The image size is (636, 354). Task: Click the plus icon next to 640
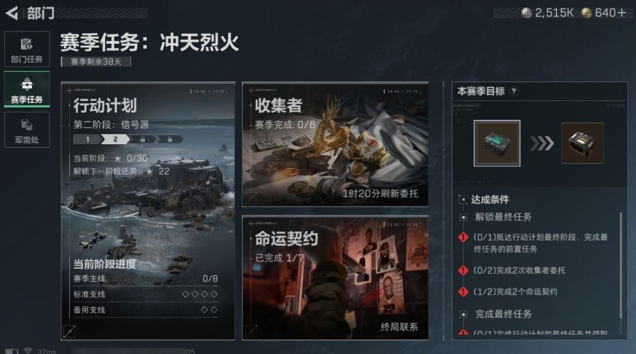622,13
